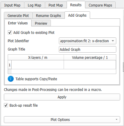This screenshot has height=126, width=124.
Task: Open the Compare Maps tab
Action: pos(100,5)
